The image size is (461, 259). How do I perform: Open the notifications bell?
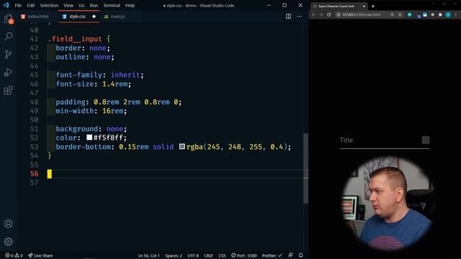click(301, 255)
